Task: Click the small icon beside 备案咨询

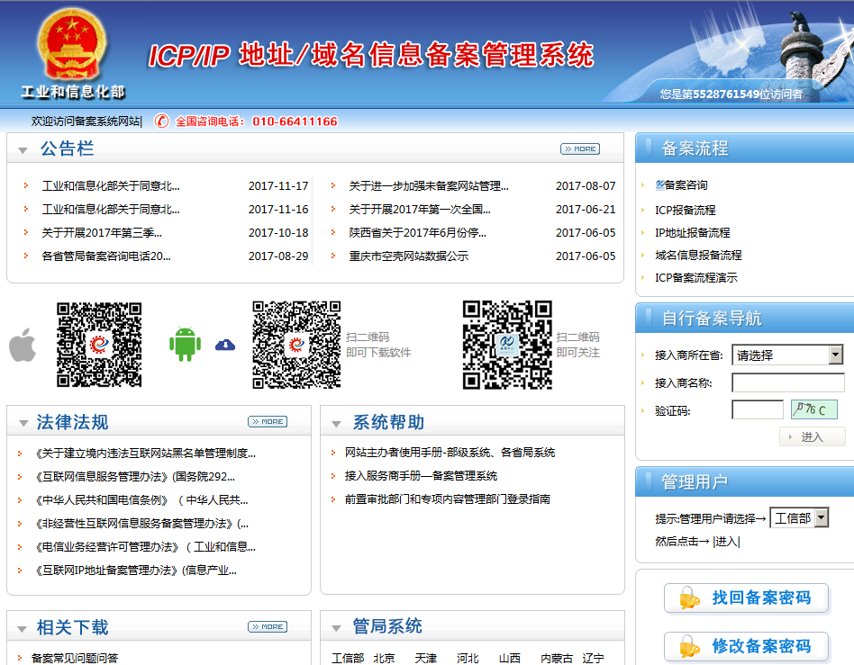Action: pyautogui.click(x=659, y=185)
